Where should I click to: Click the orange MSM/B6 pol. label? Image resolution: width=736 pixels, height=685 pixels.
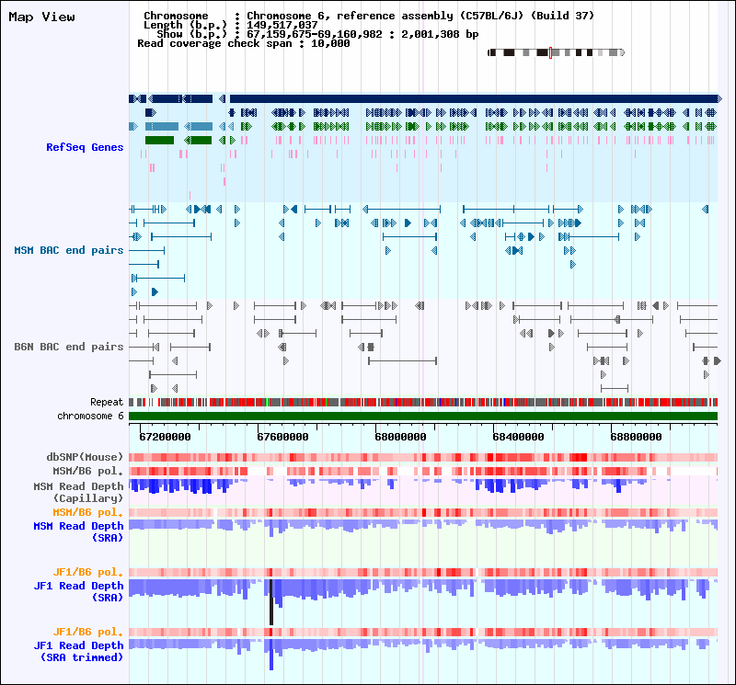pos(87,512)
